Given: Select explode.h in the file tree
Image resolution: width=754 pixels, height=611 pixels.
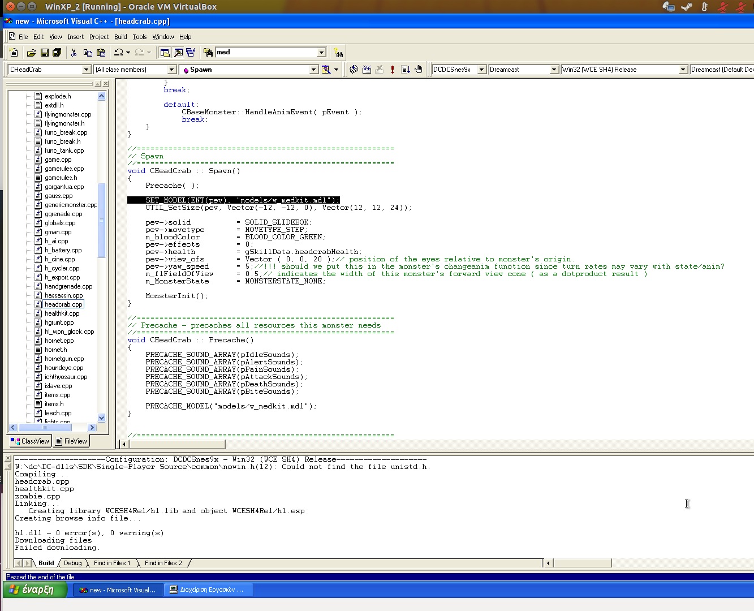Looking at the screenshot, I should click(58, 96).
